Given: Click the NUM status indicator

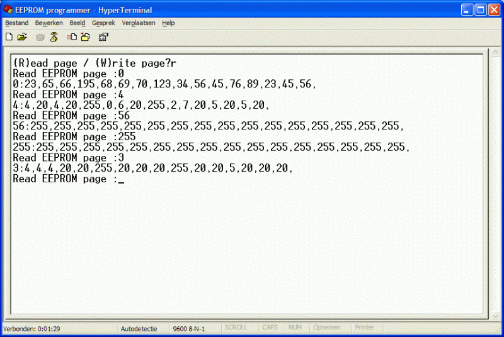Looking at the screenshot, I should (x=295, y=328).
